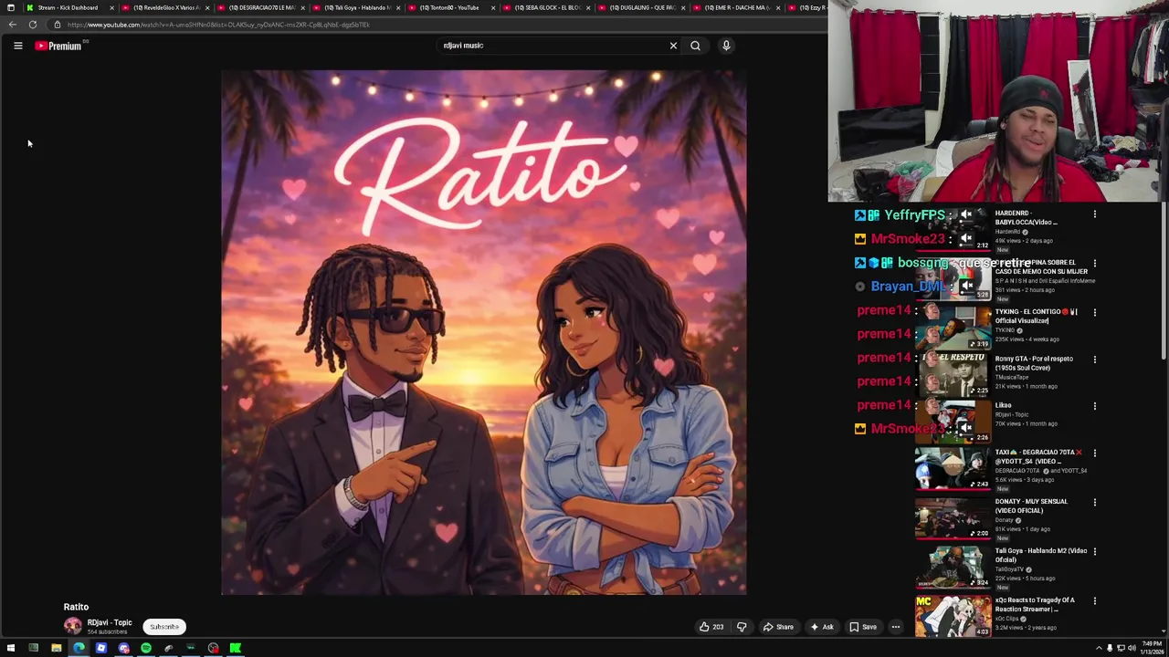1169x657 pixels.
Task: Open Likoo video options menu
Action: tap(1095, 406)
